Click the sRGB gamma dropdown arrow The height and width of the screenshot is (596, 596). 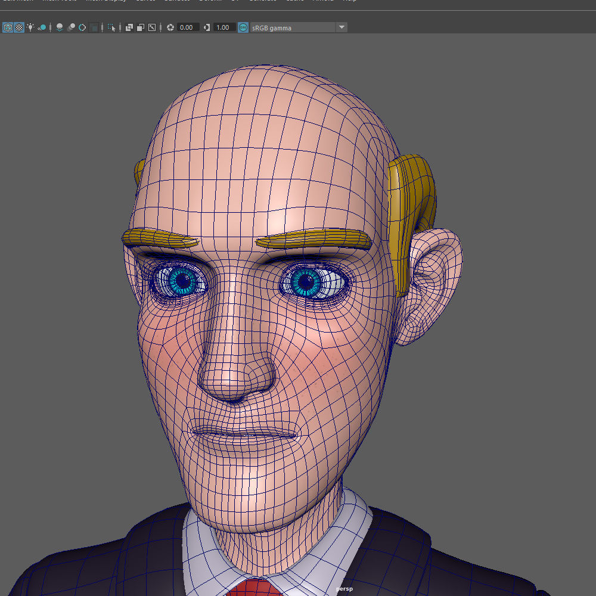click(x=342, y=27)
